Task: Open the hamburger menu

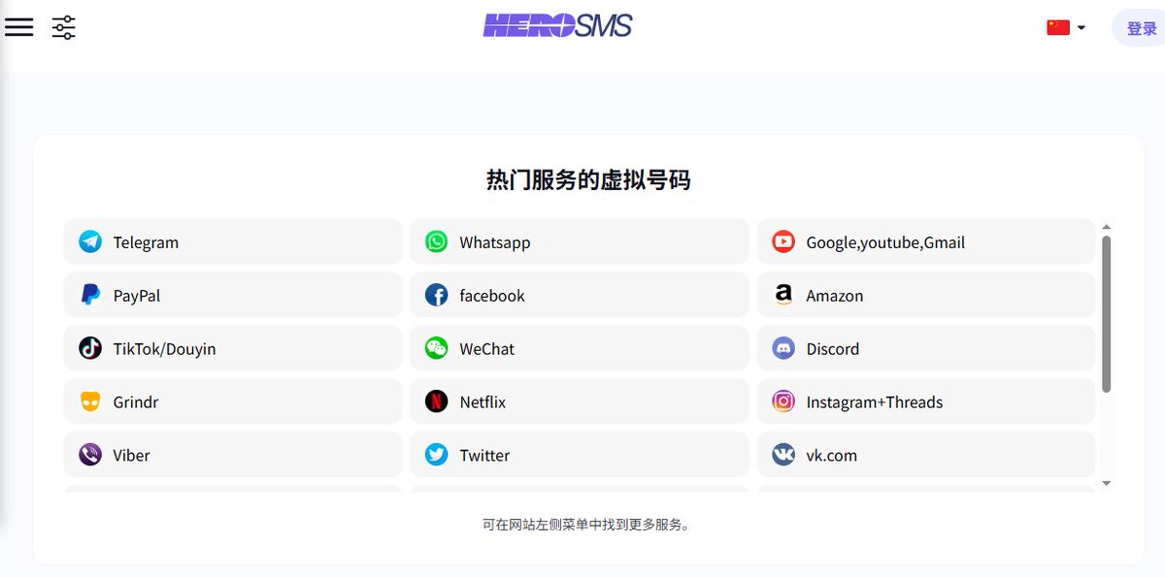Action: click(x=19, y=27)
